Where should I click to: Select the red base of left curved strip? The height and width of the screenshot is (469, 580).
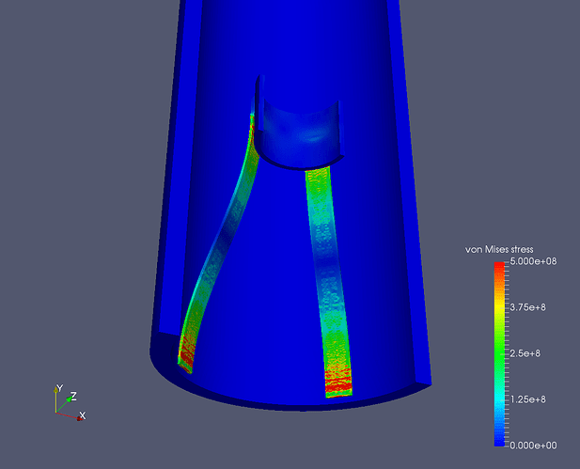(x=186, y=354)
